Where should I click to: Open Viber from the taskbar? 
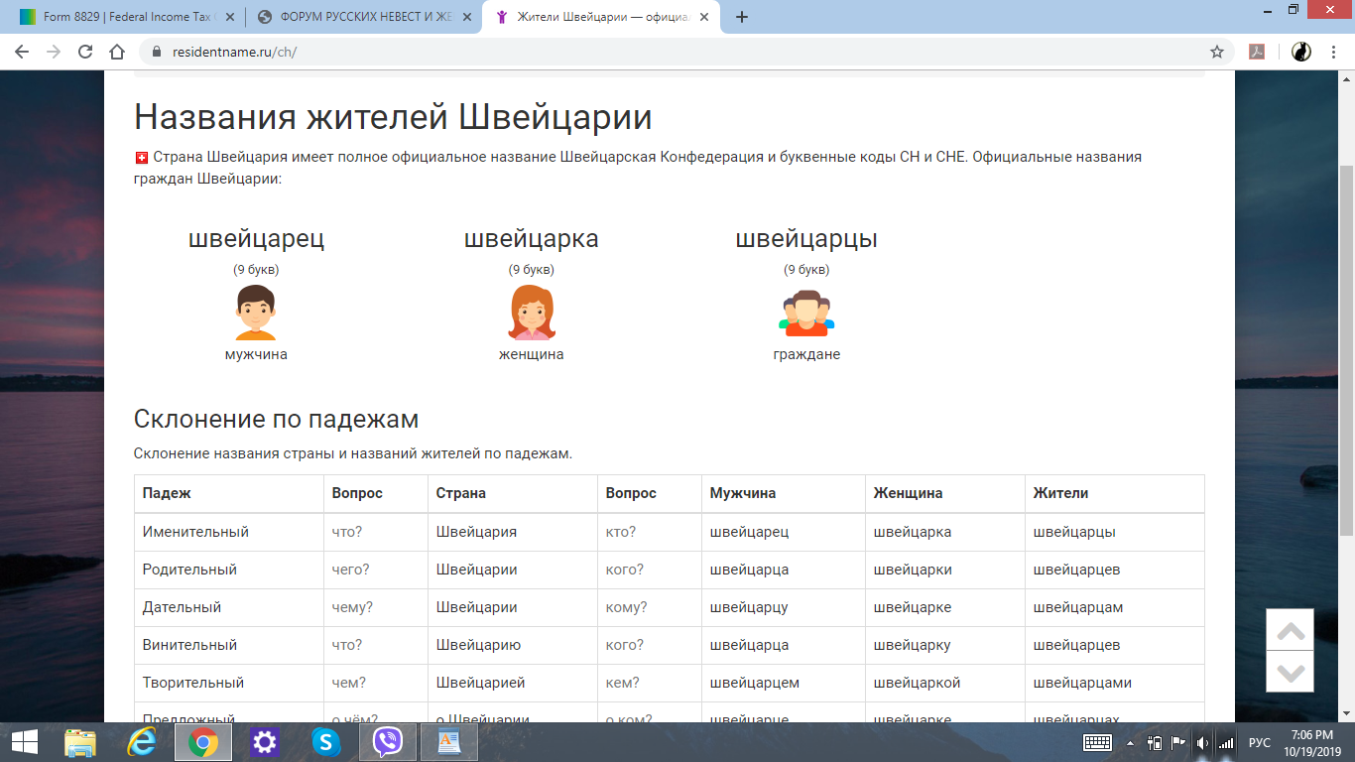pyautogui.click(x=387, y=742)
